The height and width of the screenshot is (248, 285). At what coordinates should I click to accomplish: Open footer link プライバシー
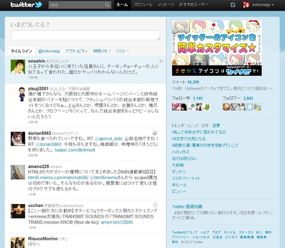180,237
